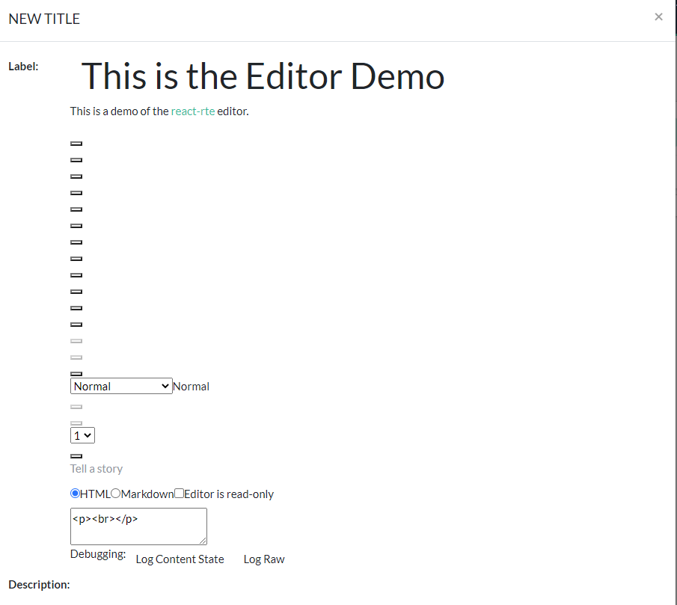The width and height of the screenshot is (677, 605).
Task: Open the Normal block type dropdown
Action: (121, 386)
